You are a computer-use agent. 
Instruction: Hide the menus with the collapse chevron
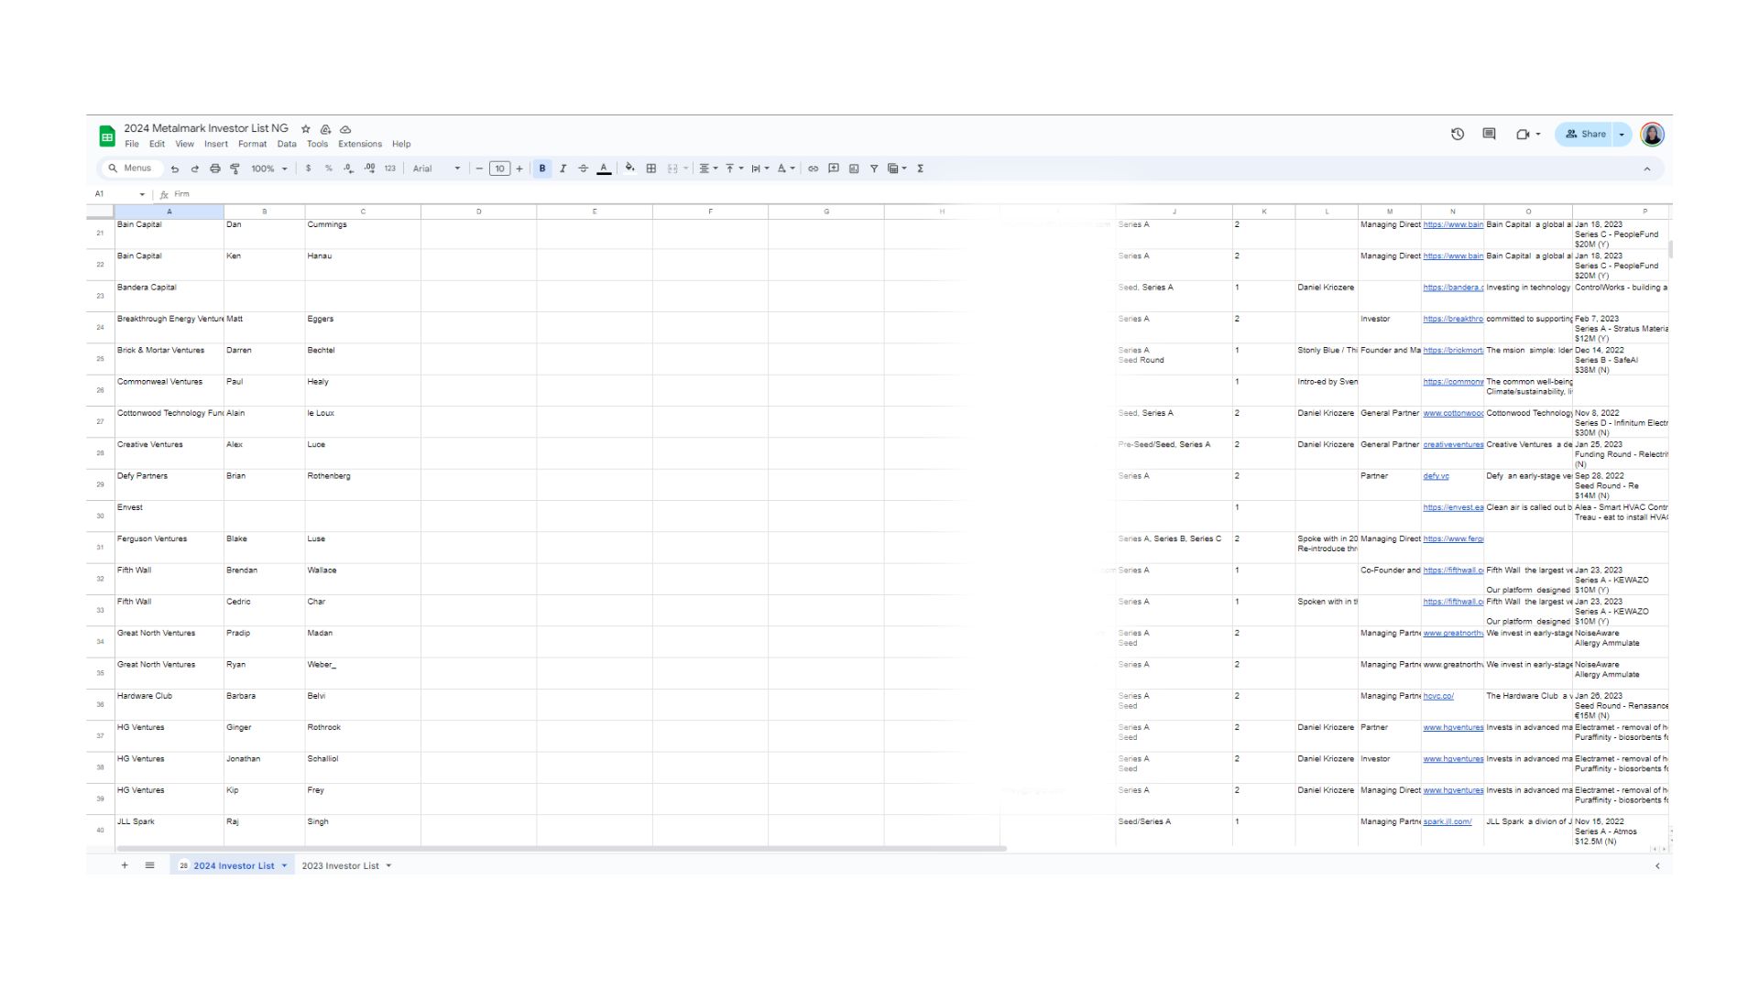pyautogui.click(x=1647, y=168)
